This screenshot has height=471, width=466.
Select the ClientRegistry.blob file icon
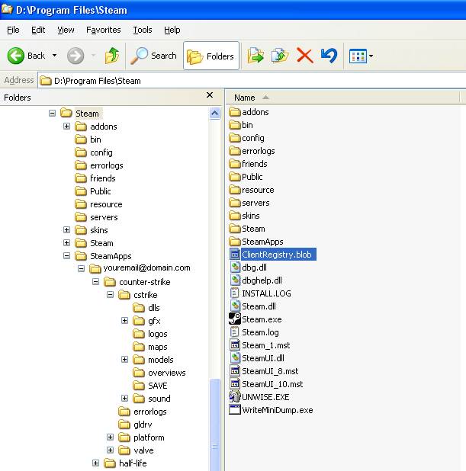[235, 255]
